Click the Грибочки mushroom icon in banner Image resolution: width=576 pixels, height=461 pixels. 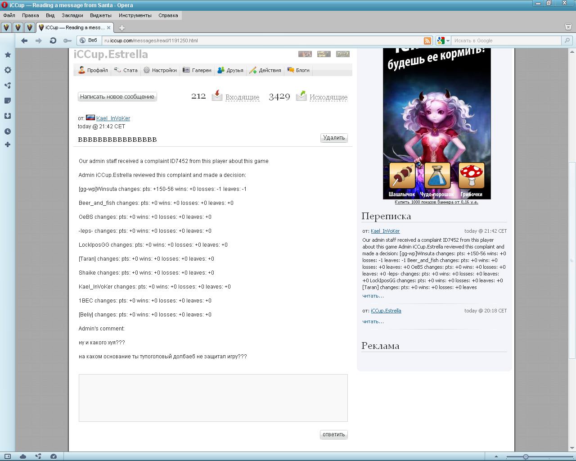pos(471,176)
